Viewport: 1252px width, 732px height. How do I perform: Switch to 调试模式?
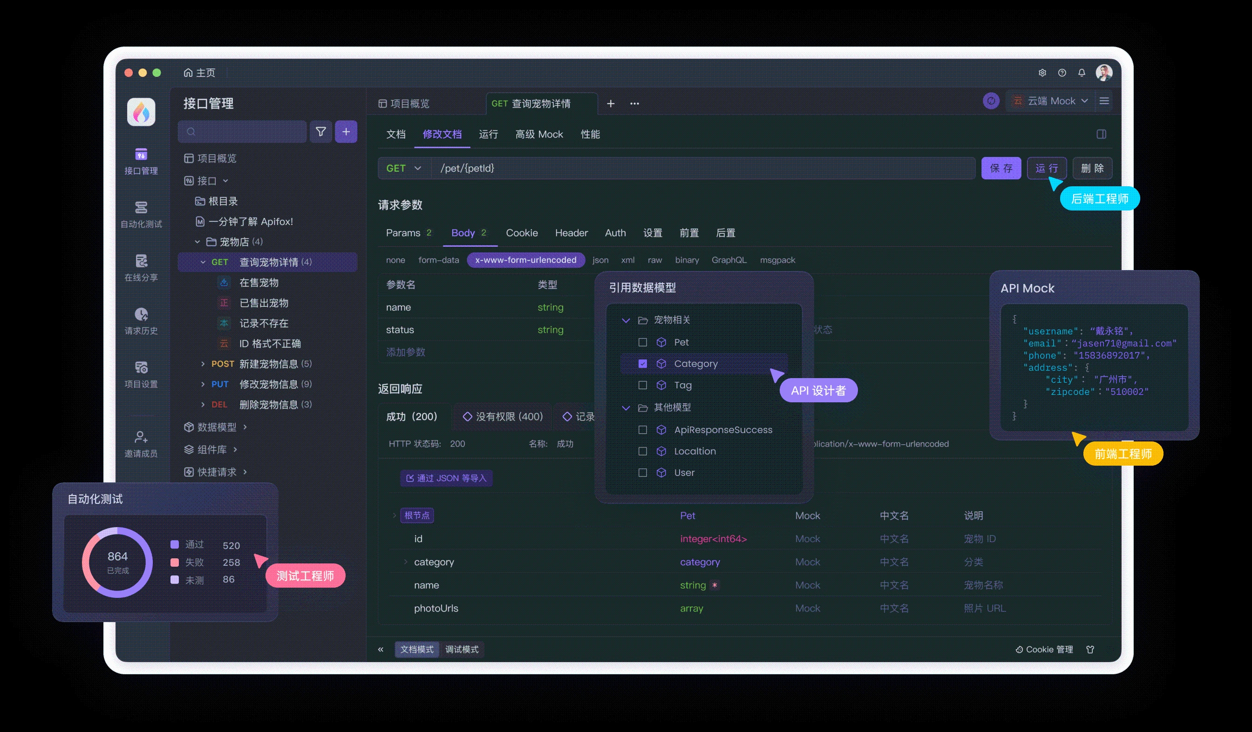(462, 649)
